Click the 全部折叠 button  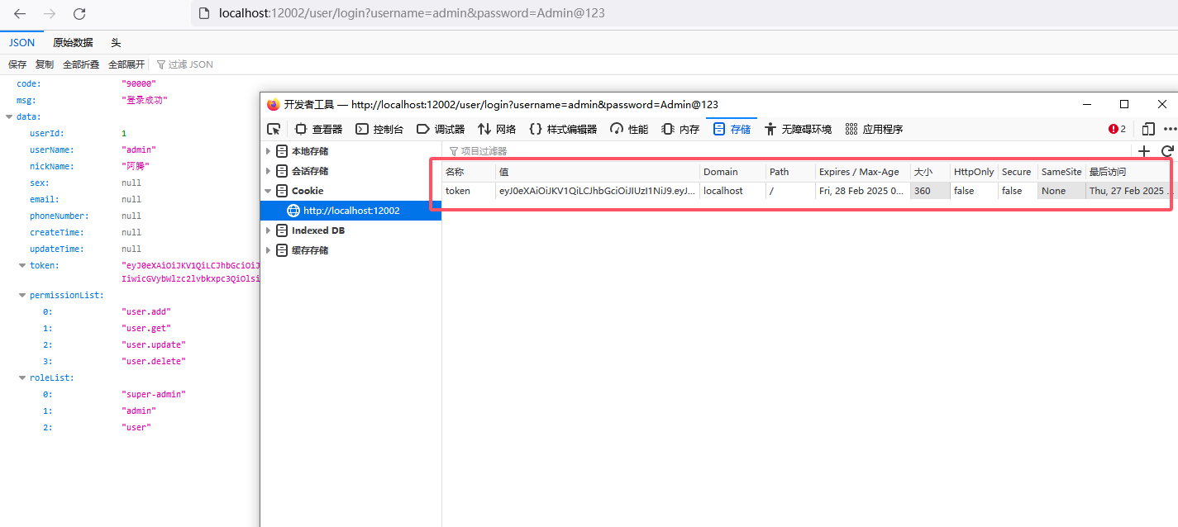(81, 64)
